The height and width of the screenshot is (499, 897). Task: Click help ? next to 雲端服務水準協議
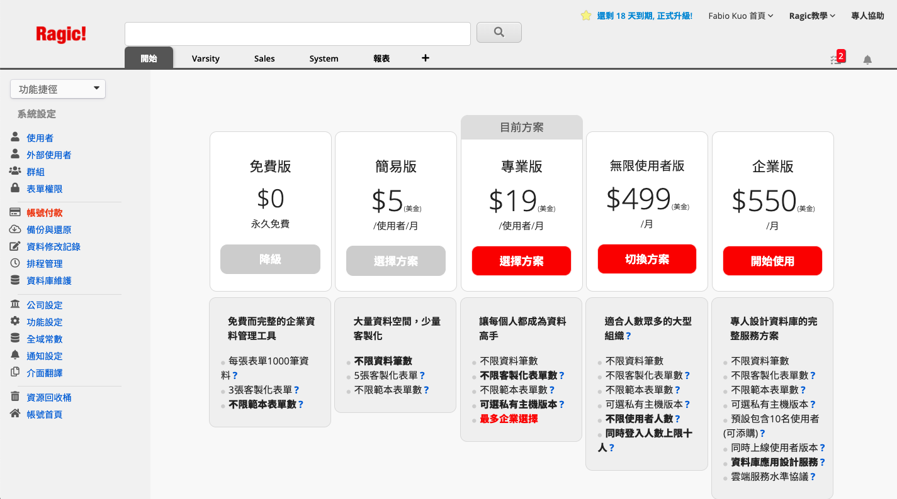pyautogui.click(x=813, y=477)
